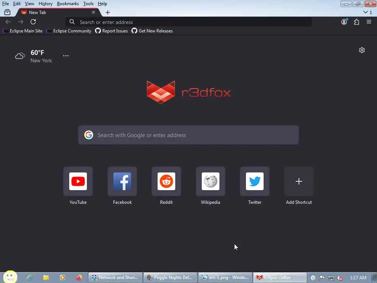This screenshot has width=377, height=283.
Task: Select the New Tab tab
Action: 59,12
